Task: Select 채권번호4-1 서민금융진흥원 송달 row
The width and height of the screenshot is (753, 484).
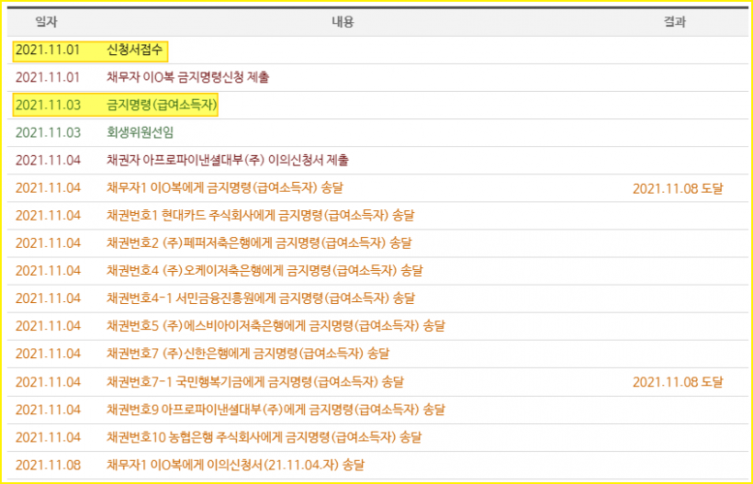Action: coord(376,298)
